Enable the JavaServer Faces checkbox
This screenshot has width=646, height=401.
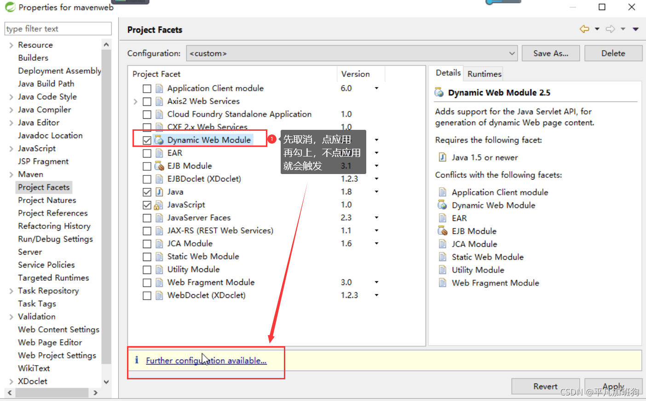[147, 218]
